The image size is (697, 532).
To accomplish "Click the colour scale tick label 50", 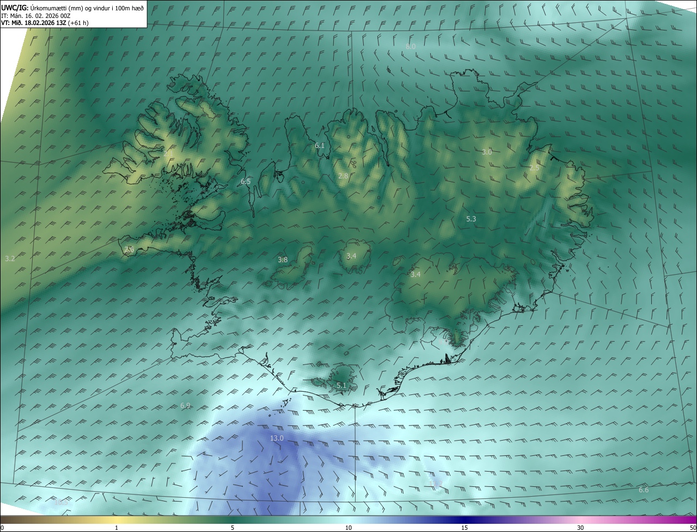I will (693, 528).
